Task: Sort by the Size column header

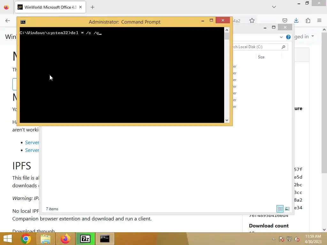Action: point(261,57)
